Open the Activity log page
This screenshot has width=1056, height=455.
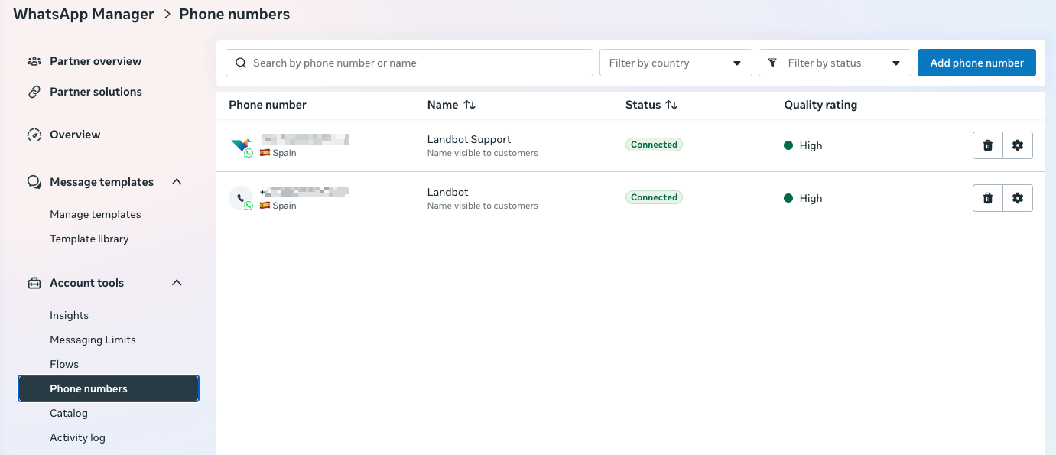(77, 437)
